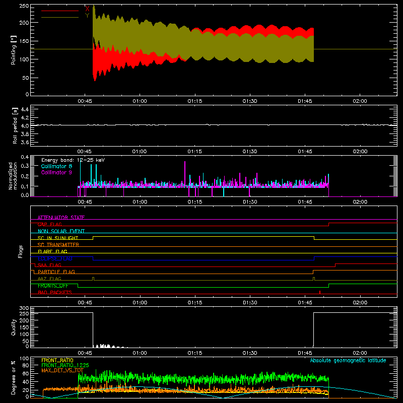403x403 pixels.
Task: Click the FLARE_FLAG label
Action: pyautogui.click(x=52, y=251)
